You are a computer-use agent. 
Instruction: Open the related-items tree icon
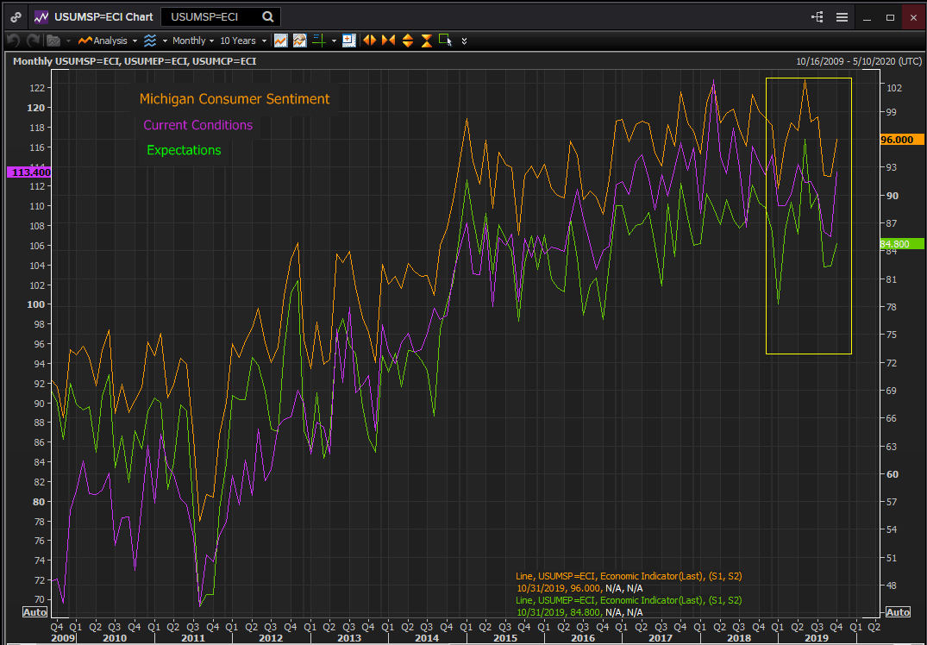click(817, 16)
